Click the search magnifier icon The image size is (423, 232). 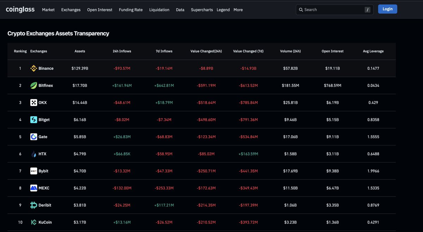tap(301, 10)
